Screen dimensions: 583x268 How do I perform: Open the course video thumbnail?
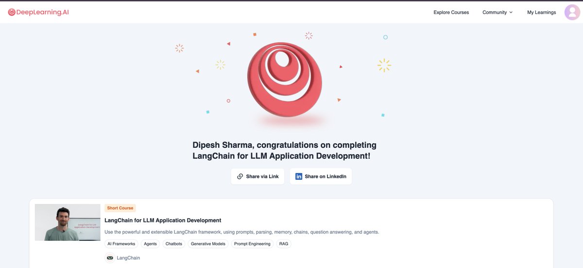coord(67,222)
